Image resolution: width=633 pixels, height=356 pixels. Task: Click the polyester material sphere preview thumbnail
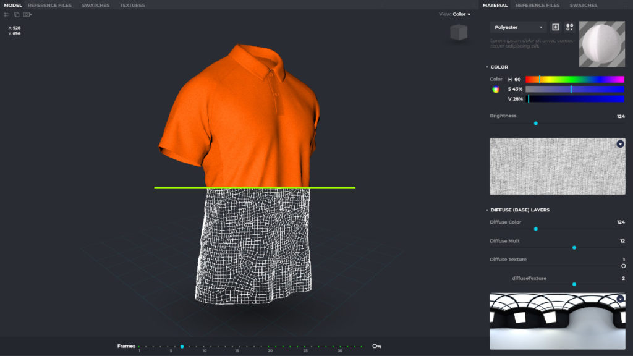pos(602,44)
